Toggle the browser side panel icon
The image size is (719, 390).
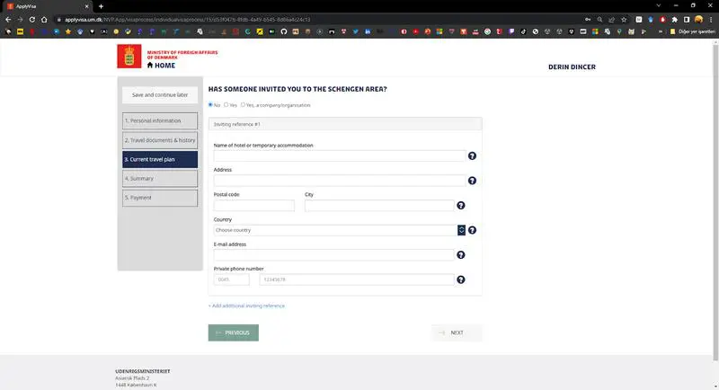(687, 20)
